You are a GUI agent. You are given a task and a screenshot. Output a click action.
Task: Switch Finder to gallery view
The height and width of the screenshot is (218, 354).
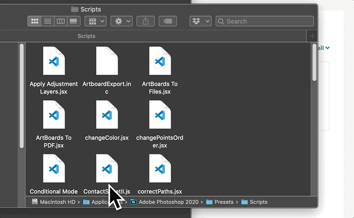point(73,21)
